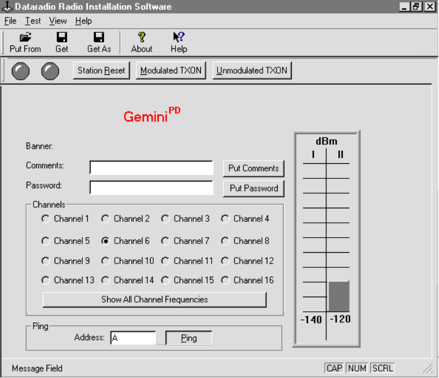Screen dimensions: 439x378
Task: Open the About question mark icon
Action: pos(142,37)
